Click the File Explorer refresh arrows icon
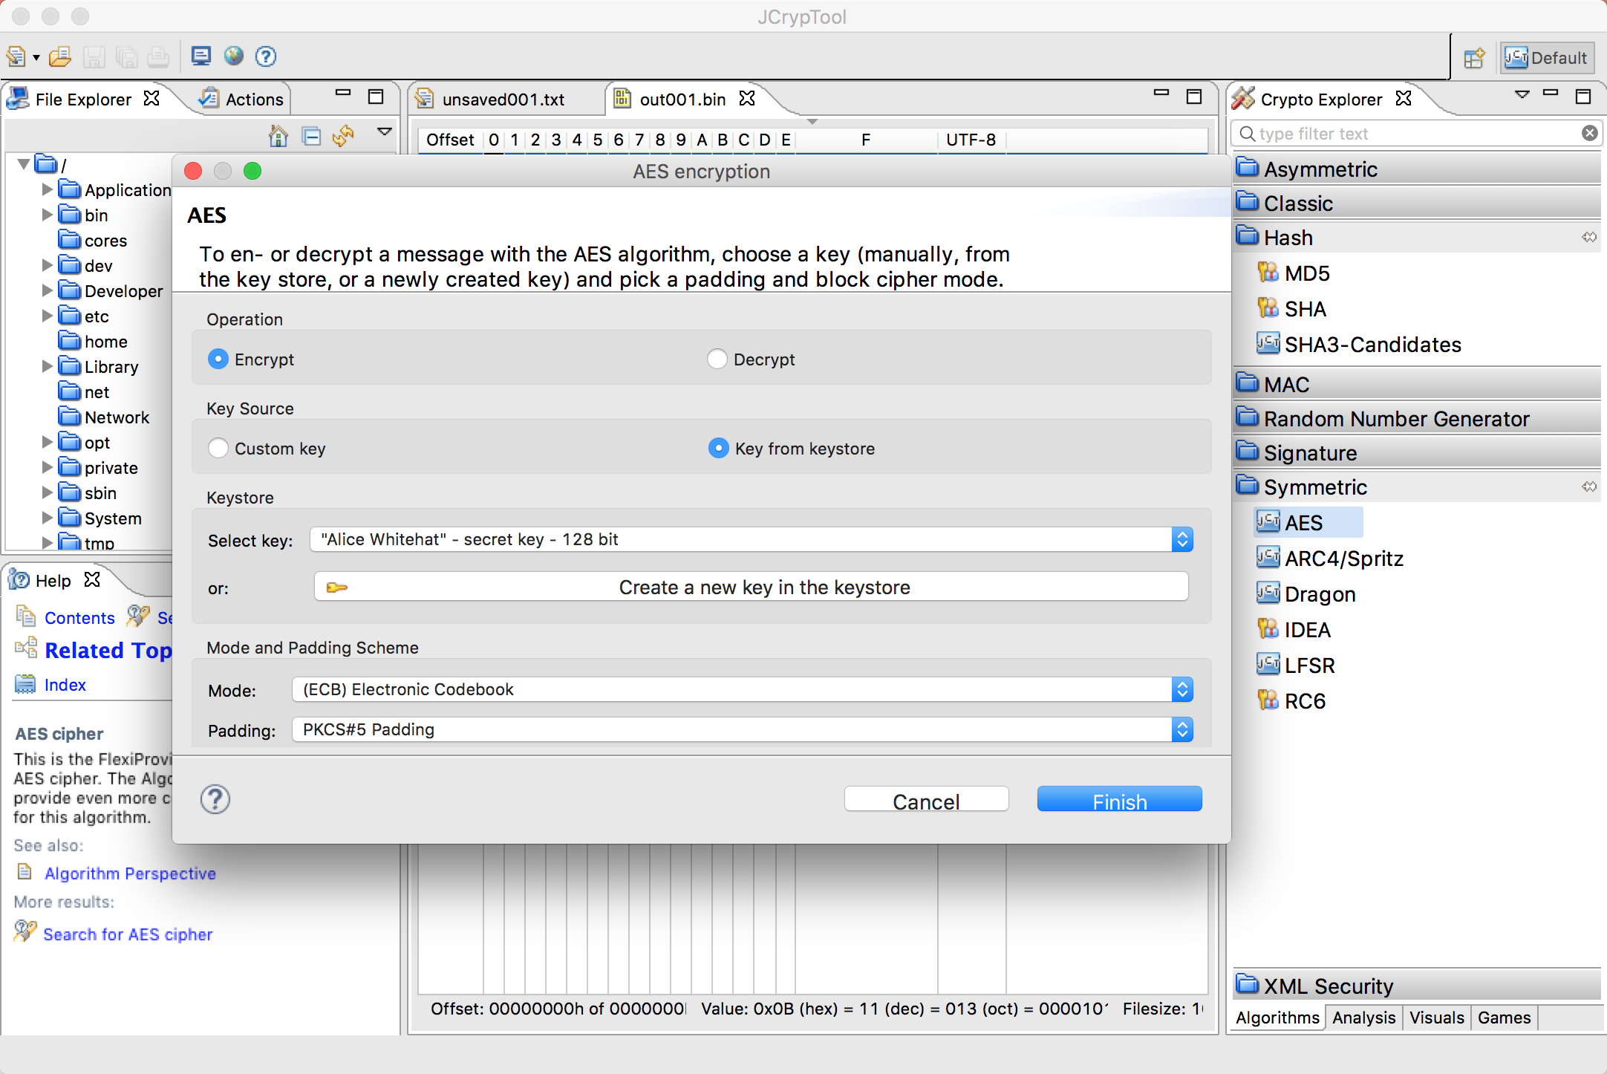Viewport: 1607px width, 1074px height. 343,136
